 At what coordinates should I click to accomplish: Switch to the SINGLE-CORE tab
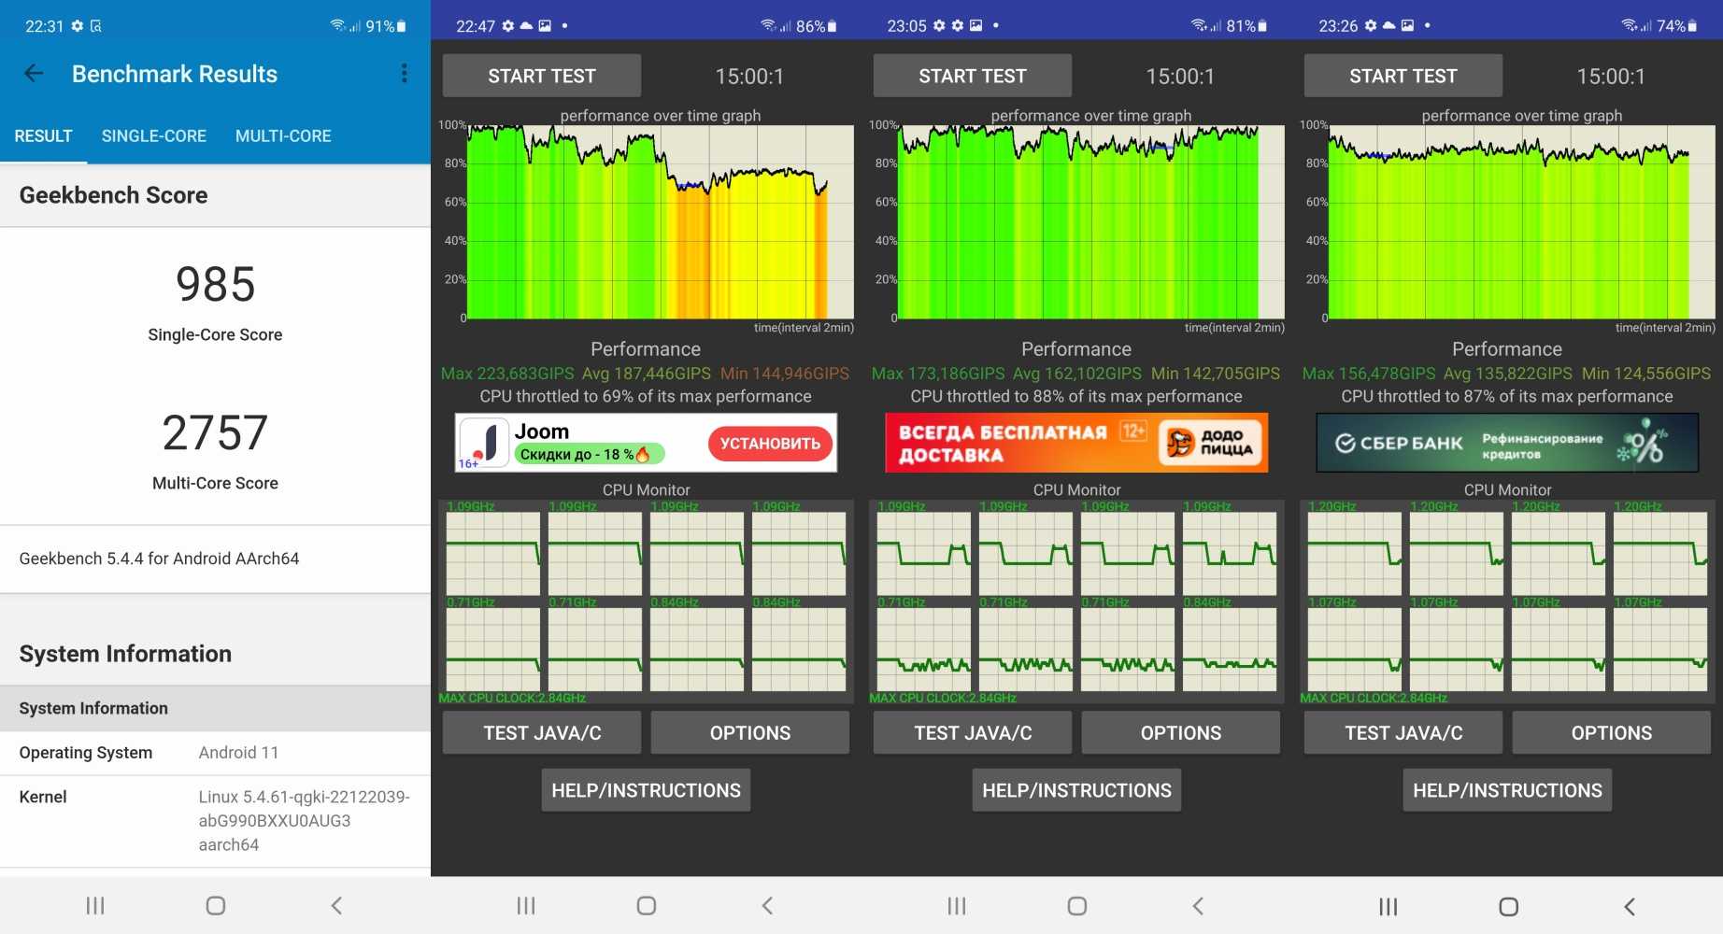[153, 136]
